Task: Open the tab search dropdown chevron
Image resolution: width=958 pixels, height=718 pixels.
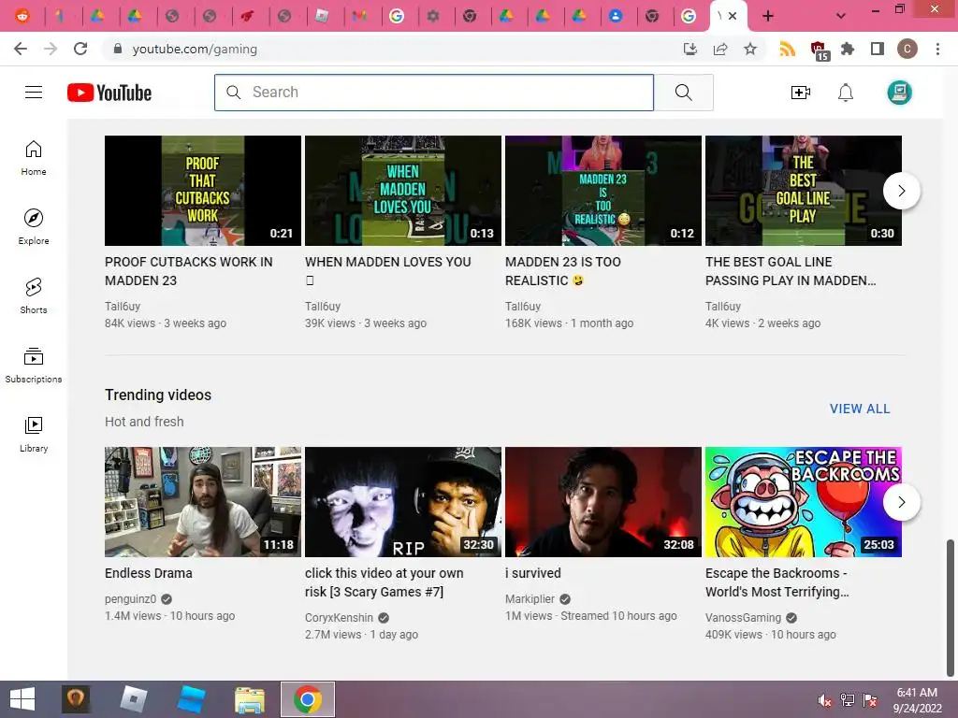Action: [x=841, y=16]
